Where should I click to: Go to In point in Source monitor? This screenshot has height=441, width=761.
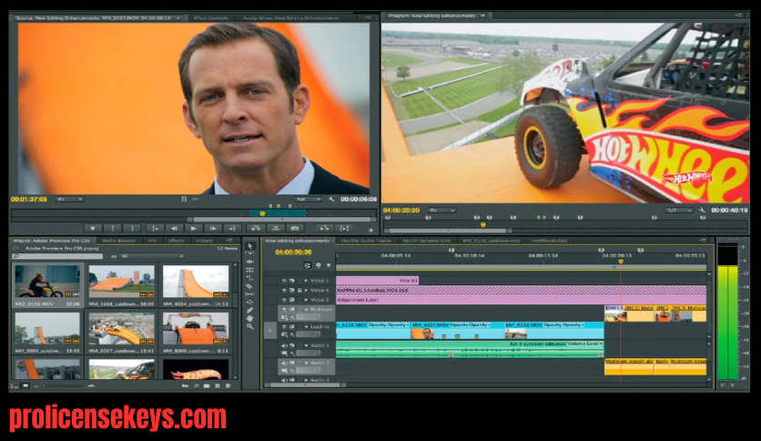point(156,229)
